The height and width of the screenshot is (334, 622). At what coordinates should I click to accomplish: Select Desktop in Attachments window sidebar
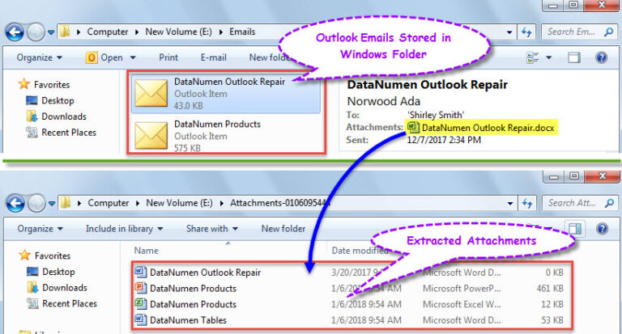click(x=51, y=272)
